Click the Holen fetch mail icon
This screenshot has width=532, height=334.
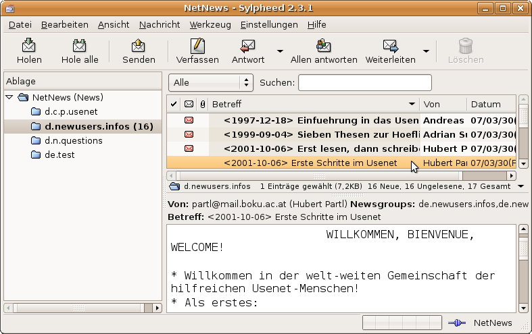29,46
